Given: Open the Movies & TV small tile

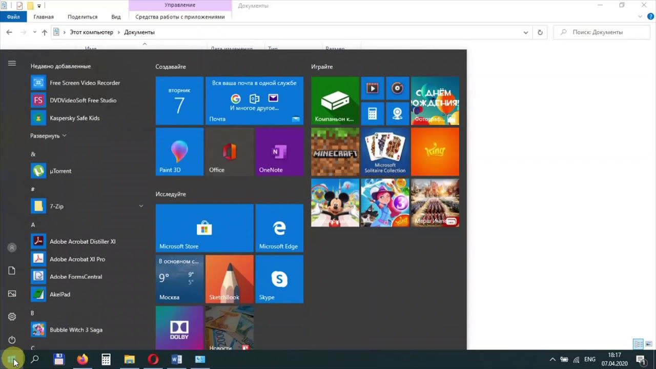Looking at the screenshot, I should (x=373, y=88).
